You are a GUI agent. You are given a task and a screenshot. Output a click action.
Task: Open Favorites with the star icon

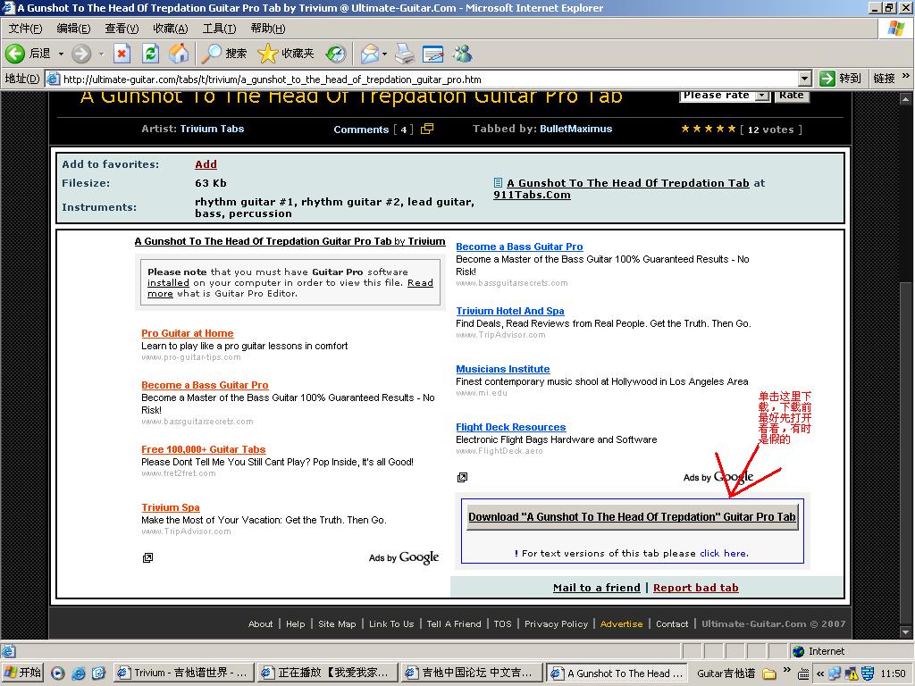(267, 54)
